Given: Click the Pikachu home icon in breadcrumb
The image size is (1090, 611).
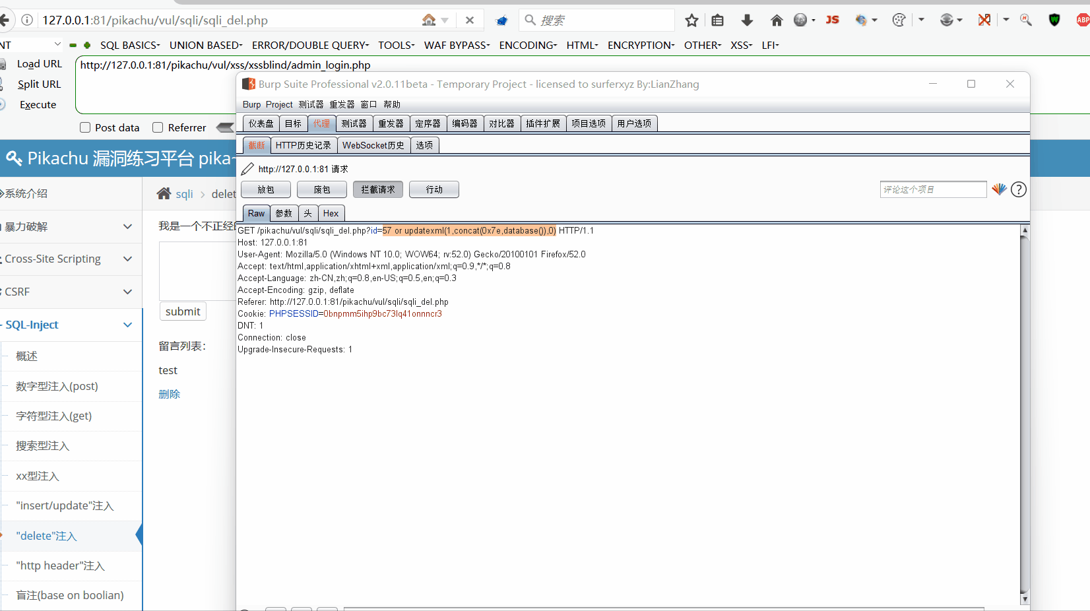Looking at the screenshot, I should 164,193.
